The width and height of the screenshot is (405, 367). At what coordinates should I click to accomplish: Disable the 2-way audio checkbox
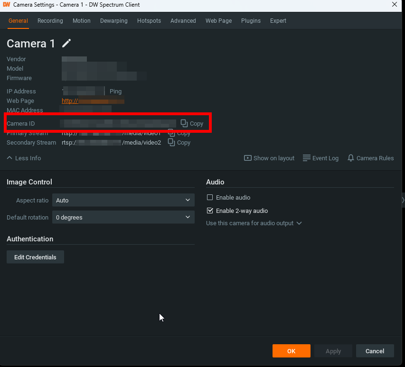[x=210, y=211]
